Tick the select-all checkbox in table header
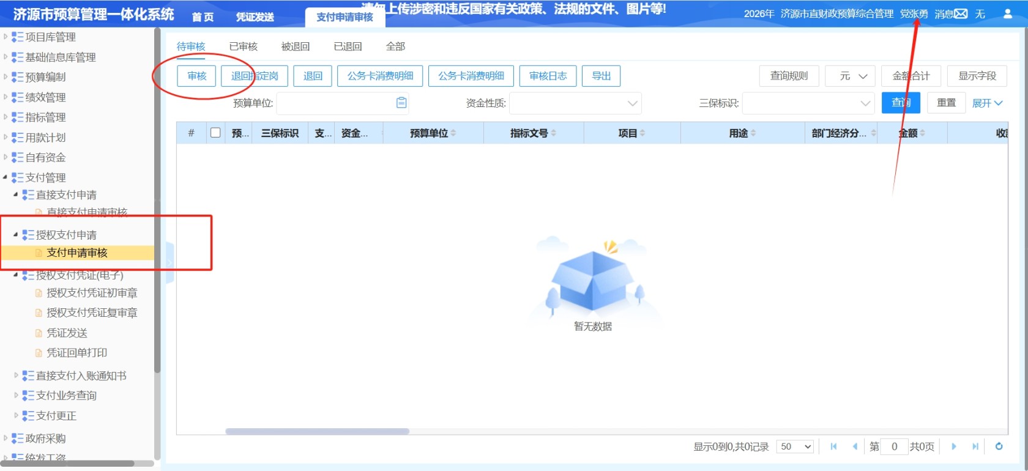The width and height of the screenshot is (1028, 471). coord(215,133)
